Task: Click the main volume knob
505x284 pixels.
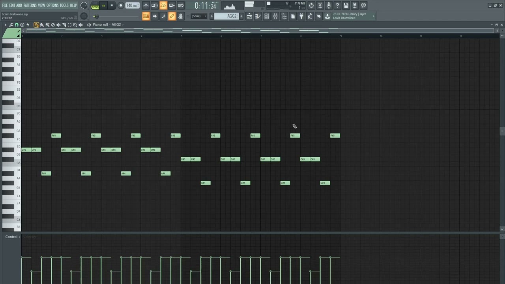Action: coord(84,6)
